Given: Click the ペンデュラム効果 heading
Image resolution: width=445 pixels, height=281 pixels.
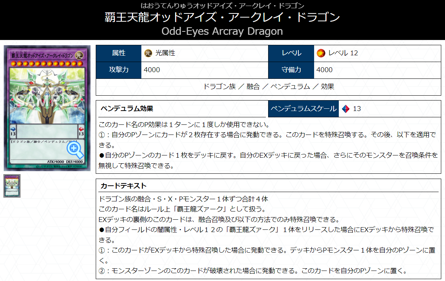Looking at the screenshot, I should click(x=127, y=109).
